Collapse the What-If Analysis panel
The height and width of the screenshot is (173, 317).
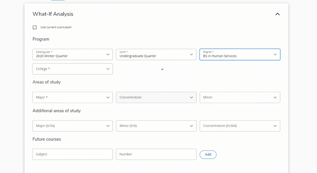(277, 14)
